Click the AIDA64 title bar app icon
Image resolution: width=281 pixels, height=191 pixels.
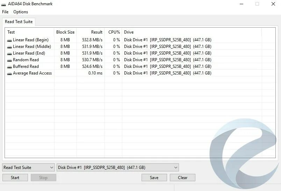(3, 5)
